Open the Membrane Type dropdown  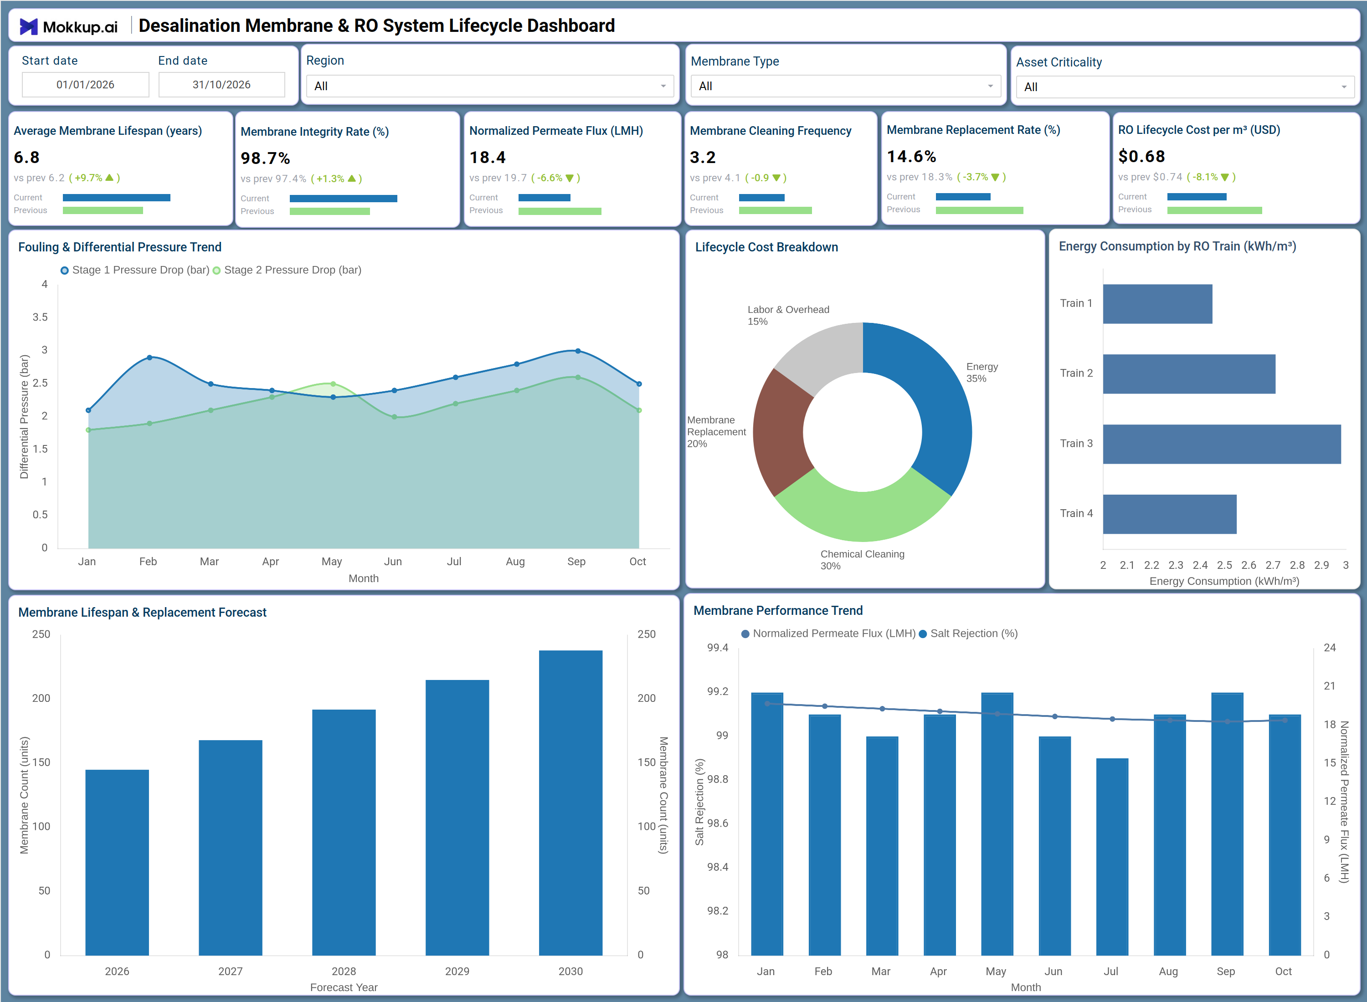[x=845, y=86]
